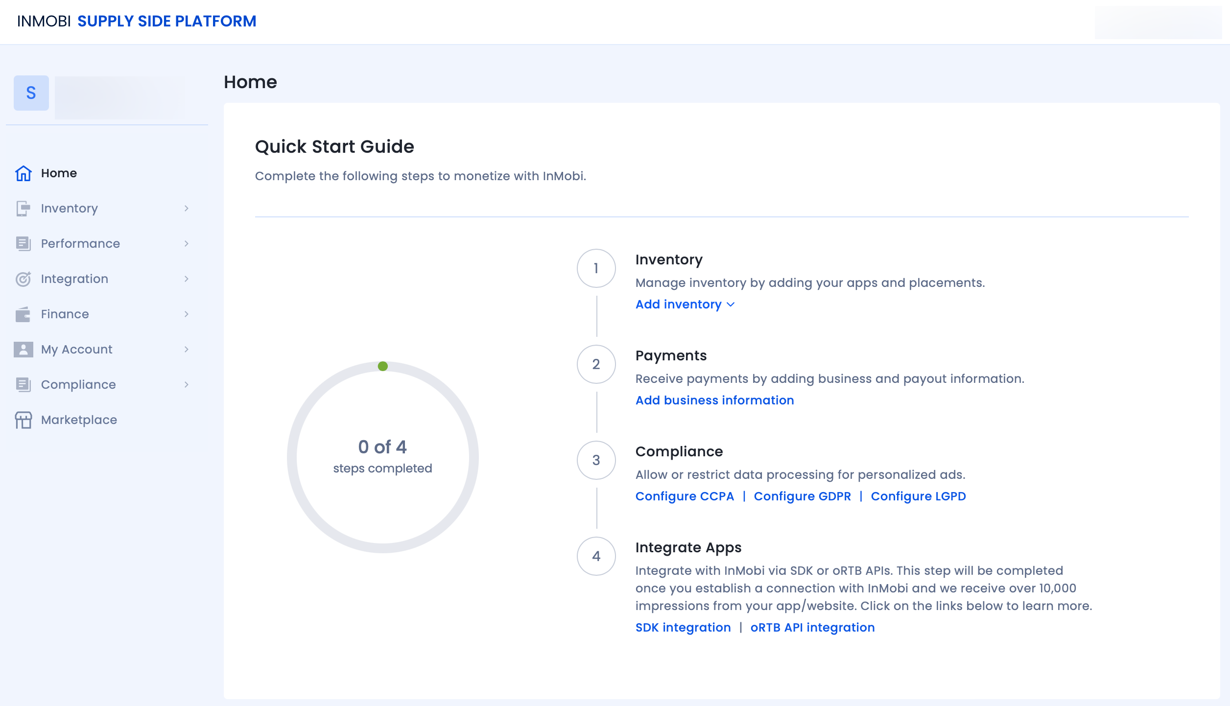The image size is (1230, 706).
Task: Click the Finance wallet icon
Action: click(23, 314)
